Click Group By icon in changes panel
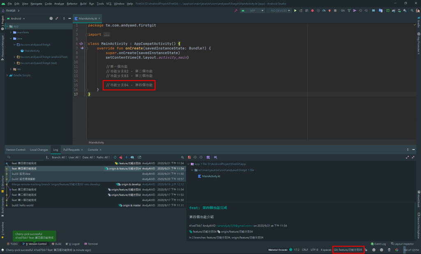 (x=208, y=157)
